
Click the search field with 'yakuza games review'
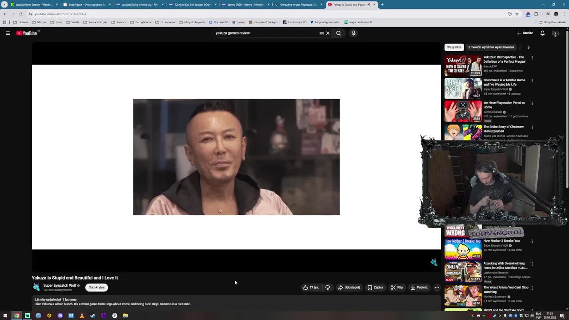[x=265, y=33]
